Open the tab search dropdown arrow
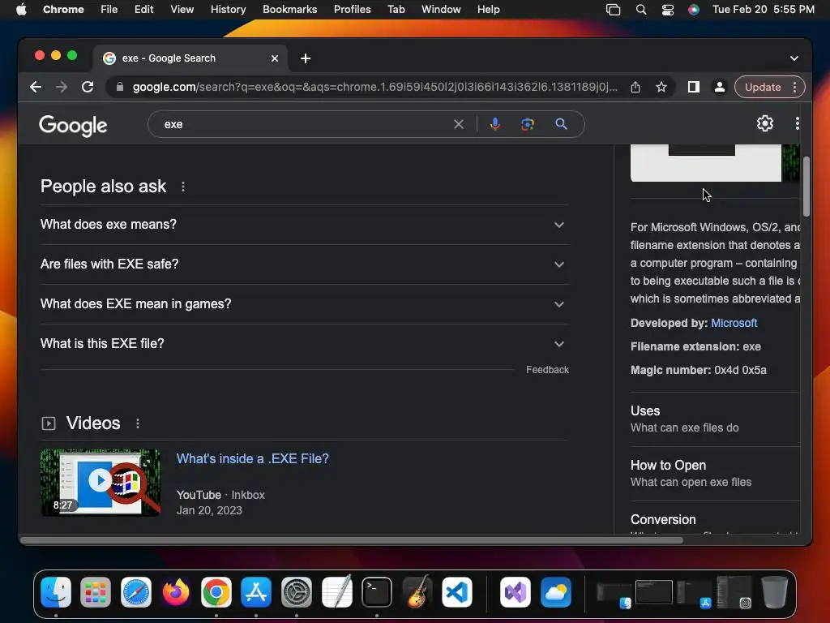Viewport: 830px width, 623px height. click(x=794, y=58)
